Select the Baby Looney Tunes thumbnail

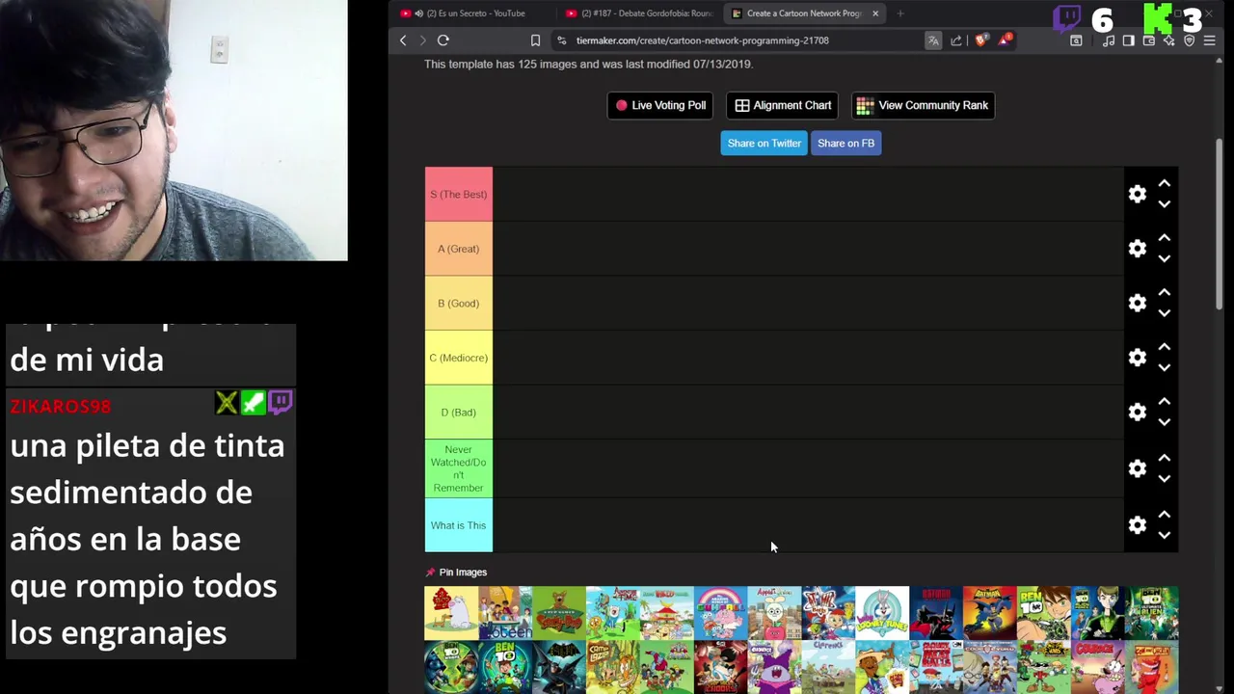coord(882,613)
